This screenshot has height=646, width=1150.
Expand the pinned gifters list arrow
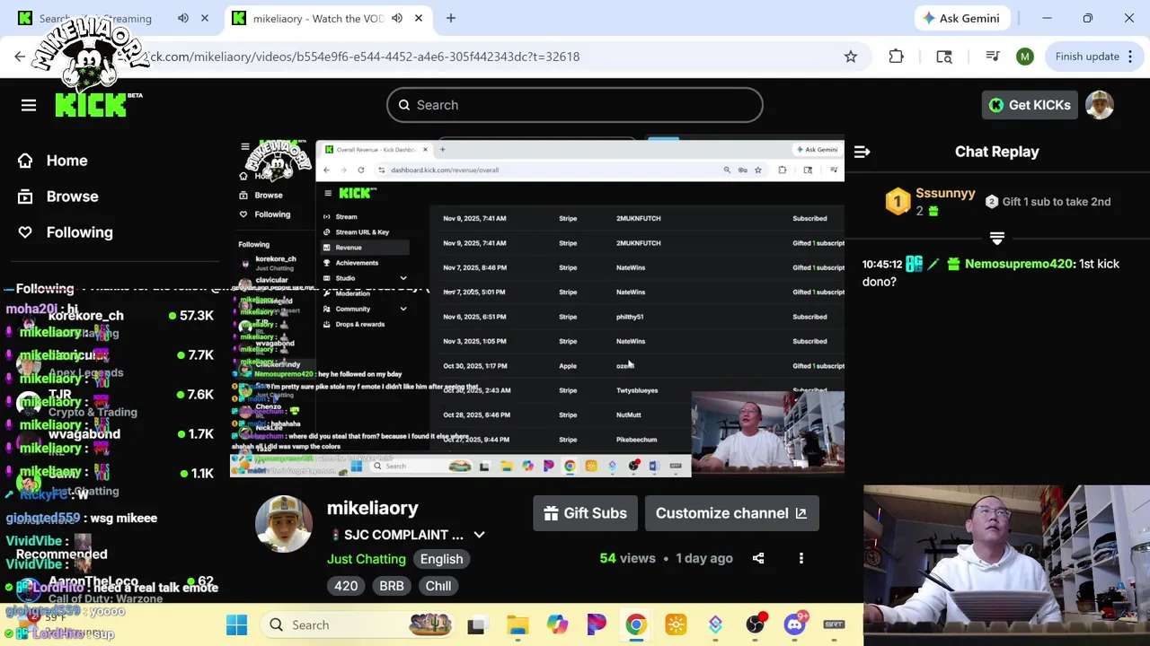pyautogui.click(x=996, y=238)
